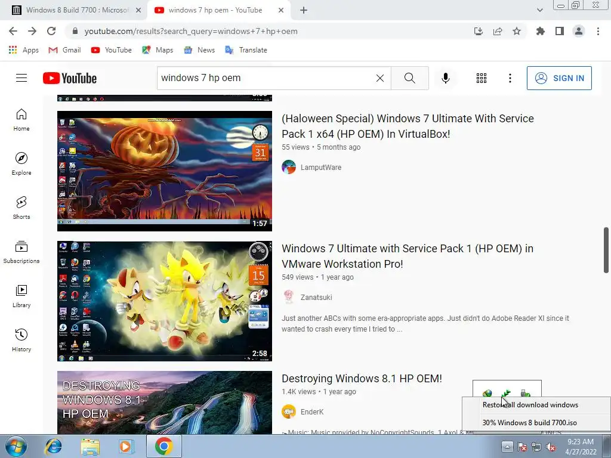Submit search with the magnifier button
This screenshot has height=458, width=611.
(x=409, y=78)
